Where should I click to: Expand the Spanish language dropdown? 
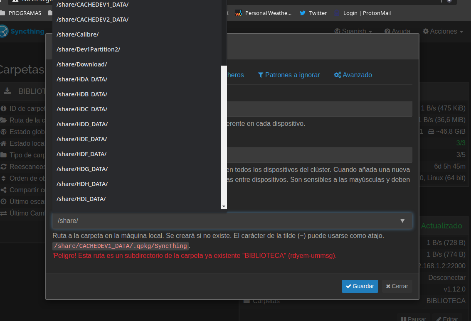(353, 32)
